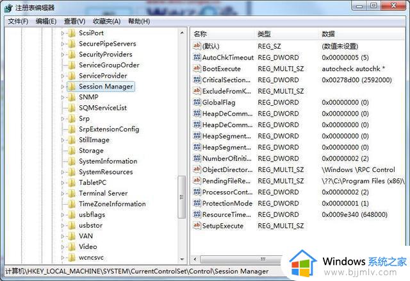This screenshot has width=410, height=281.
Task: Click the string icon of PendingFileRe...
Action: coord(197,181)
